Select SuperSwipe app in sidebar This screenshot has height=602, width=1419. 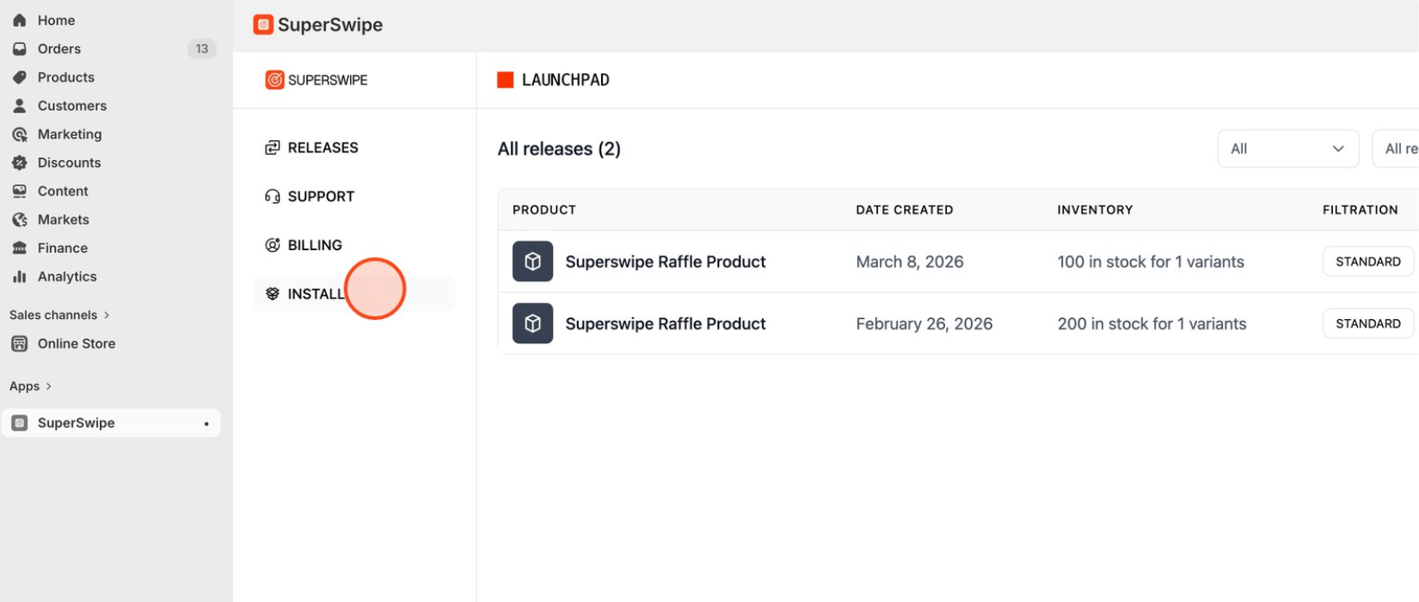(x=111, y=423)
